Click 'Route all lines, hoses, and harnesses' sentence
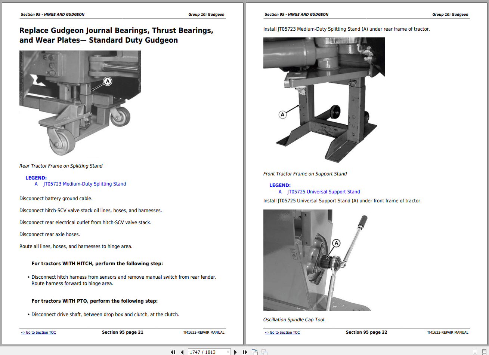The image size is (489, 355). pyautogui.click(x=76, y=246)
